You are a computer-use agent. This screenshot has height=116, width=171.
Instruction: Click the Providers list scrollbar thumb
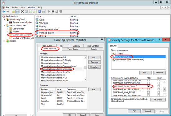(x=85, y=67)
